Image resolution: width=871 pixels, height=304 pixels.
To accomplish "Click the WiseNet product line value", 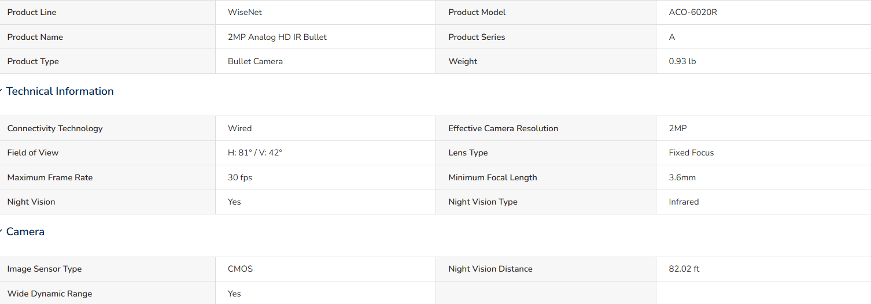I will coord(245,12).
